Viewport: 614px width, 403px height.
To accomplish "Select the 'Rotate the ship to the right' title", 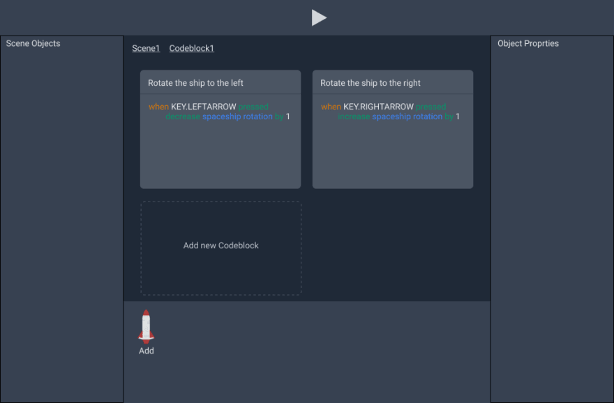I will tap(370, 83).
